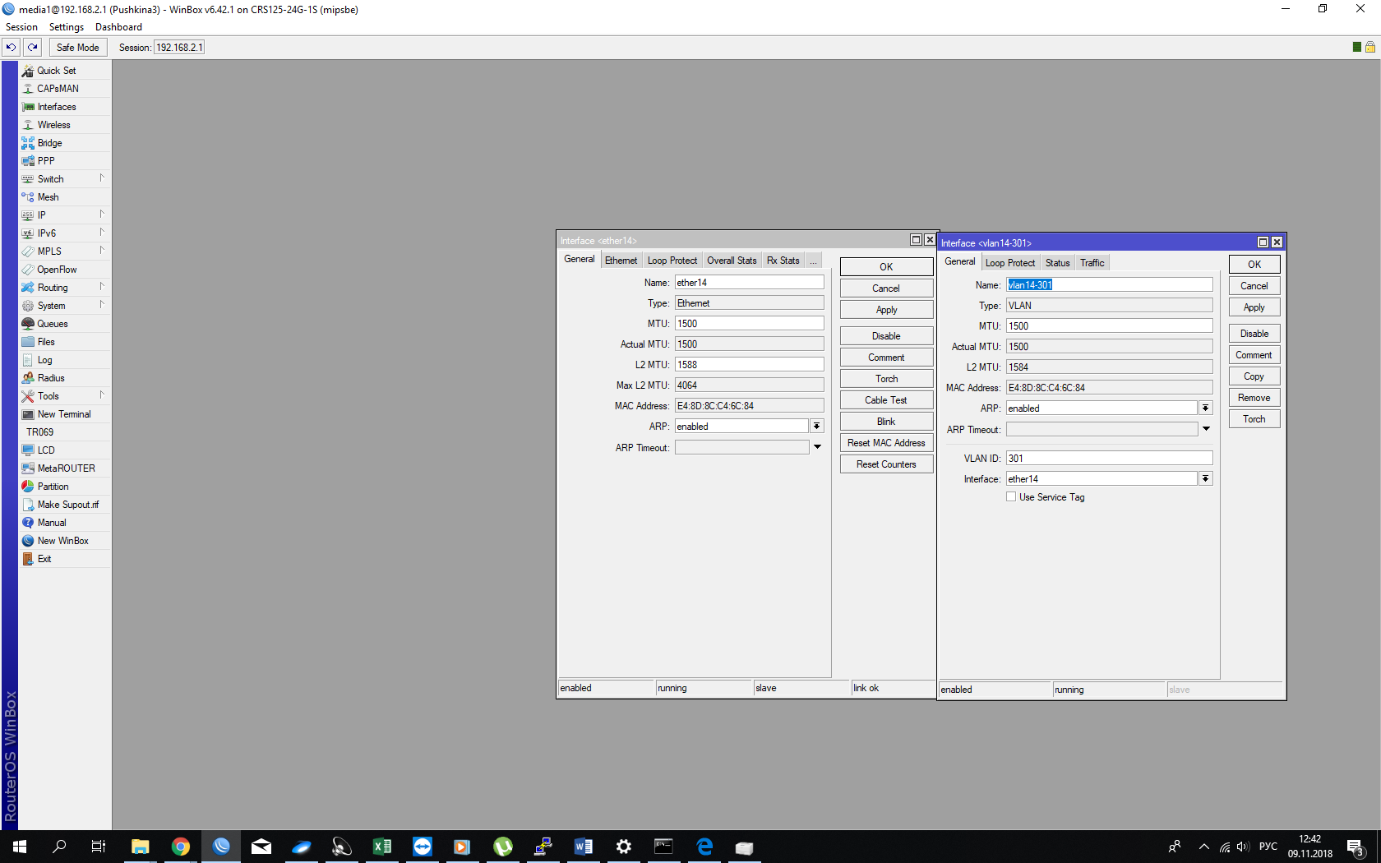Open the Radius menu icon

(28, 378)
